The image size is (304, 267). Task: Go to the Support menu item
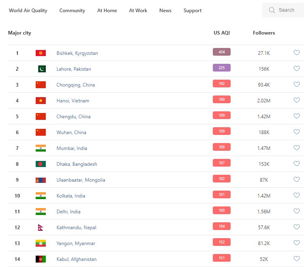(x=192, y=11)
